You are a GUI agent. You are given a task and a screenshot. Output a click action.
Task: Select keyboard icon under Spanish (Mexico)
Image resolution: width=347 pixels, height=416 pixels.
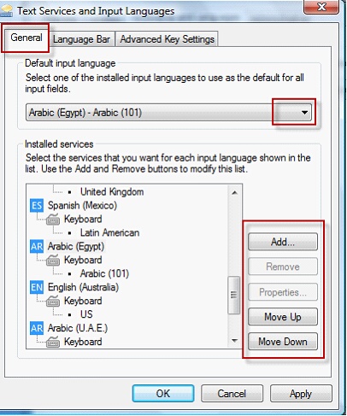(53, 220)
